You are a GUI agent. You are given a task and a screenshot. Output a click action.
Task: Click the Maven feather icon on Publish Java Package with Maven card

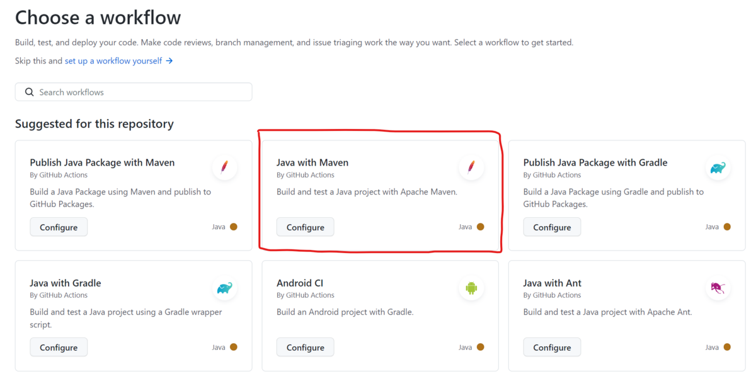225,167
